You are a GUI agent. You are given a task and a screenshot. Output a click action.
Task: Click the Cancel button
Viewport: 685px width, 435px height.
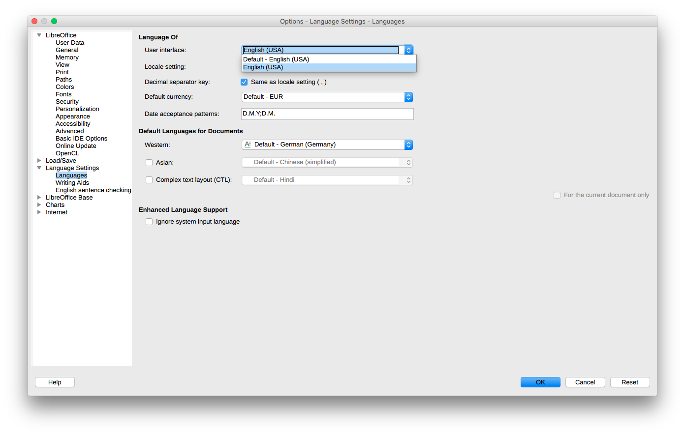click(x=585, y=382)
